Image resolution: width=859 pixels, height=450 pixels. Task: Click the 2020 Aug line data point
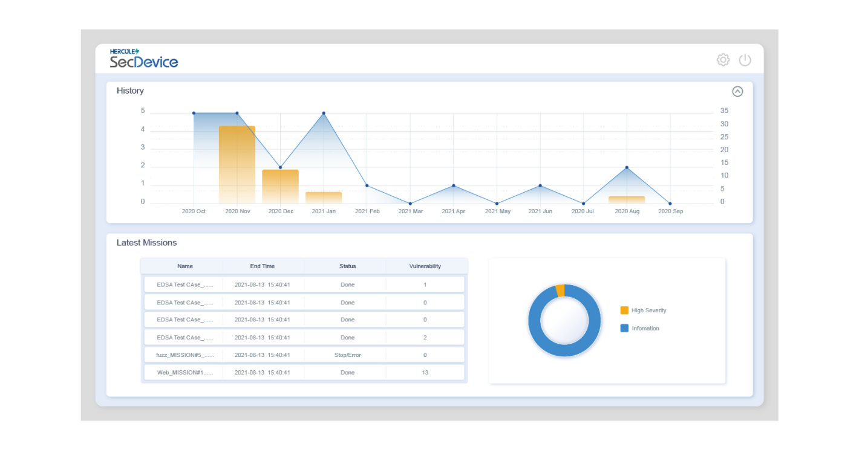(x=627, y=168)
